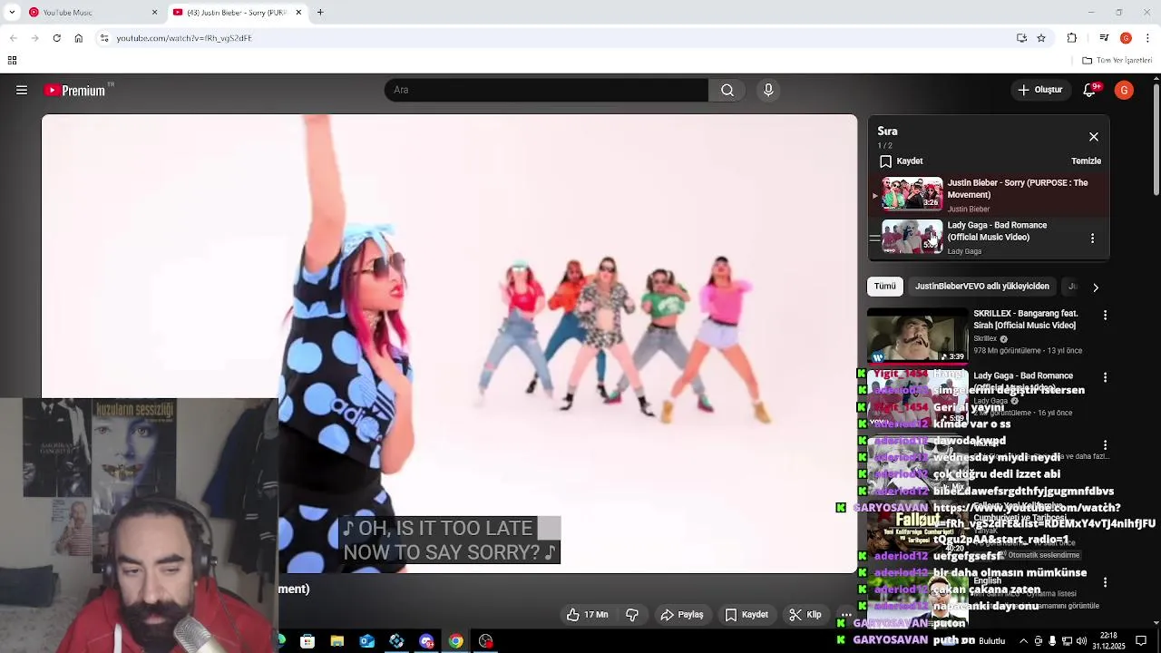1161x653 pixels.
Task: Go back in browser history
Action: point(13,38)
